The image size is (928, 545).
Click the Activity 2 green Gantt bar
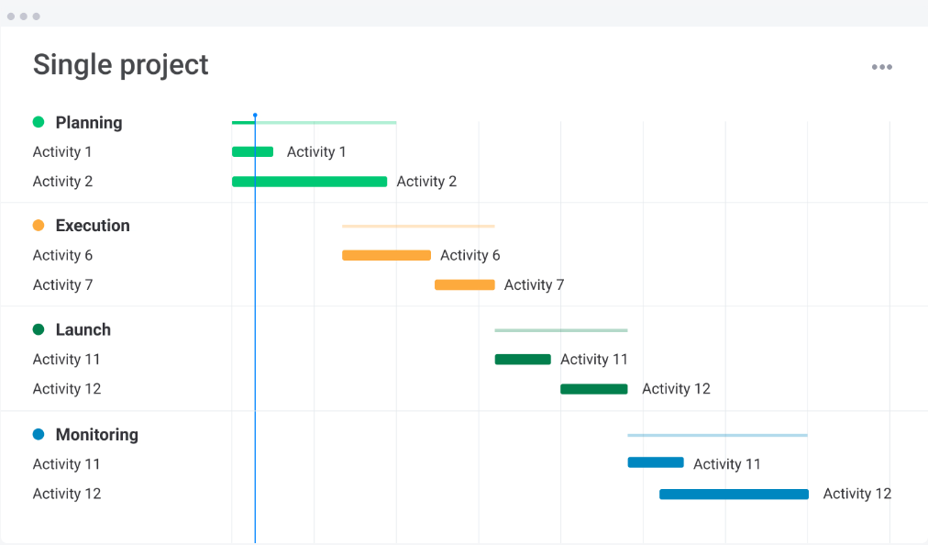click(310, 181)
